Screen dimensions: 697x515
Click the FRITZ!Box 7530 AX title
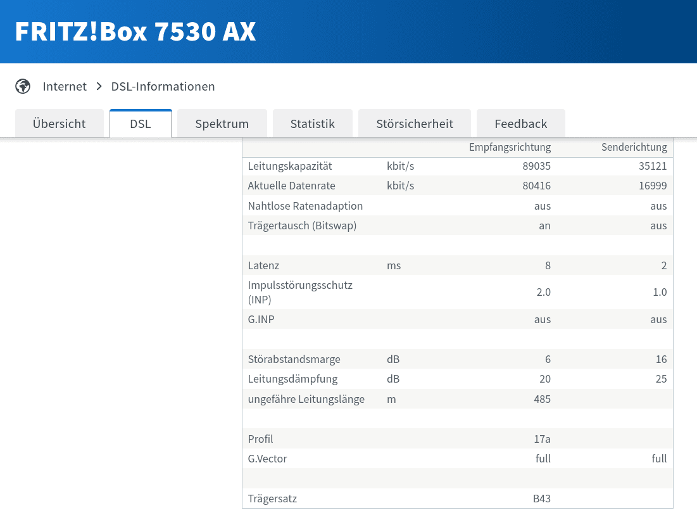click(135, 31)
